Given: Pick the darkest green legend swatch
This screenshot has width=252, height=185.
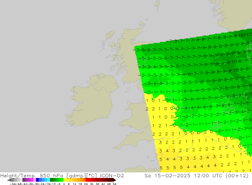Looking at the screenshot, I should tap(51, 180).
